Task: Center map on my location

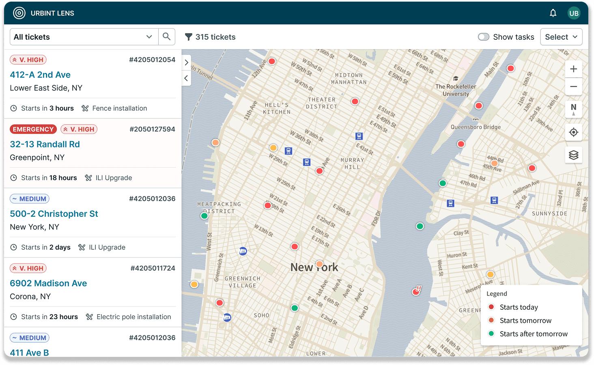Action: pyautogui.click(x=573, y=132)
